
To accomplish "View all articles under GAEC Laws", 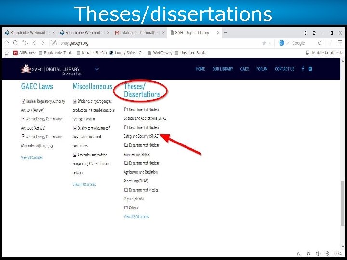I will (32, 157).
